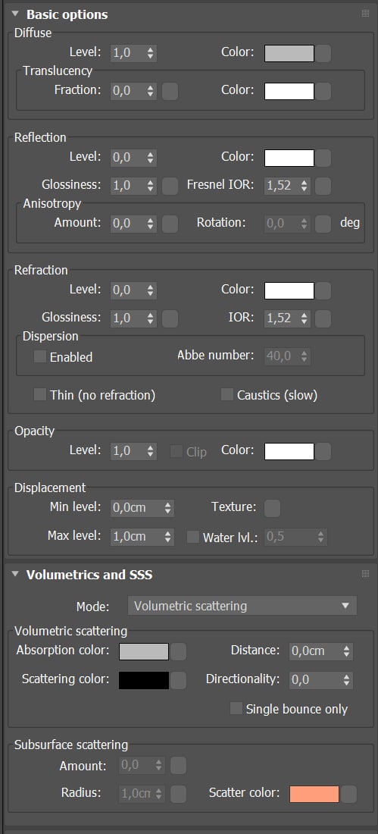Click the map slot button for Translucency Fraction

pyautogui.click(x=170, y=91)
